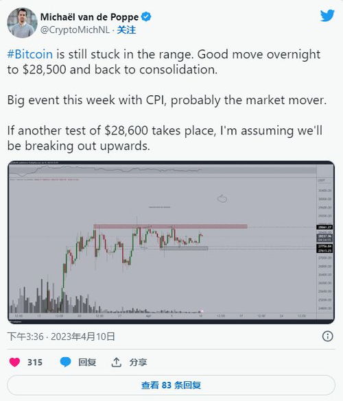
Task: Click the circular arrow icon in chart
Action: [x=222, y=198]
